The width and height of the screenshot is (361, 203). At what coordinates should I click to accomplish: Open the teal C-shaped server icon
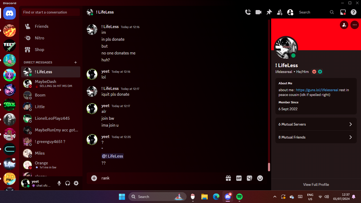tap(10, 149)
